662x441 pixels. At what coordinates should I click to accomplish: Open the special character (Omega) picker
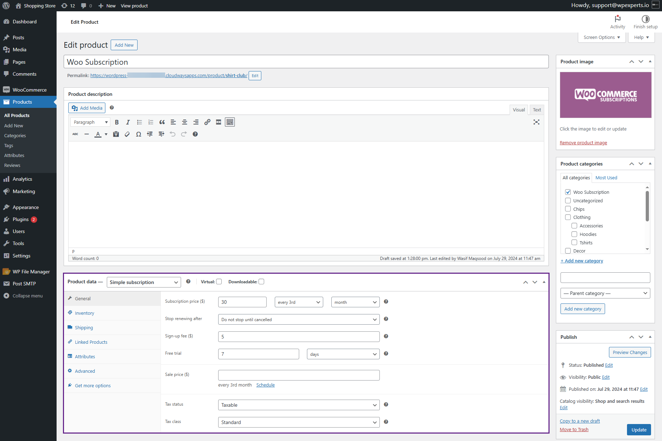[x=139, y=134]
